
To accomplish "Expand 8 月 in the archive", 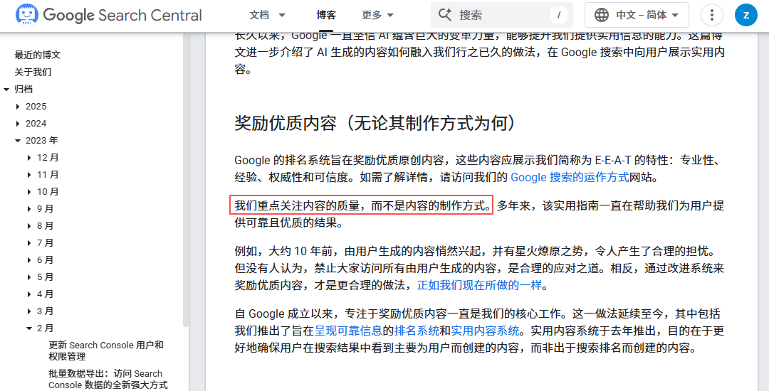I will coord(29,226).
